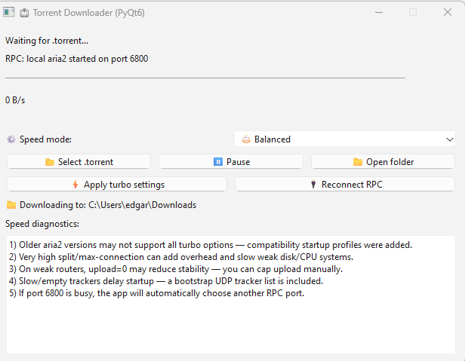Apply turbo settings
The width and height of the screenshot is (465, 361).
coord(117,185)
